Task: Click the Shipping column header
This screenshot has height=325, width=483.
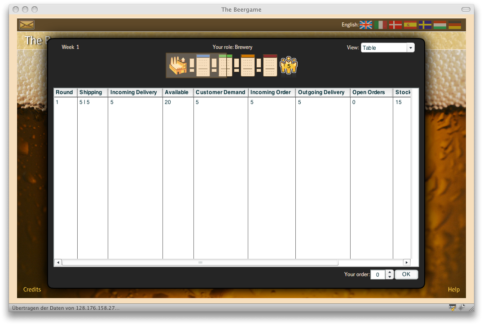Action: coord(92,92)
